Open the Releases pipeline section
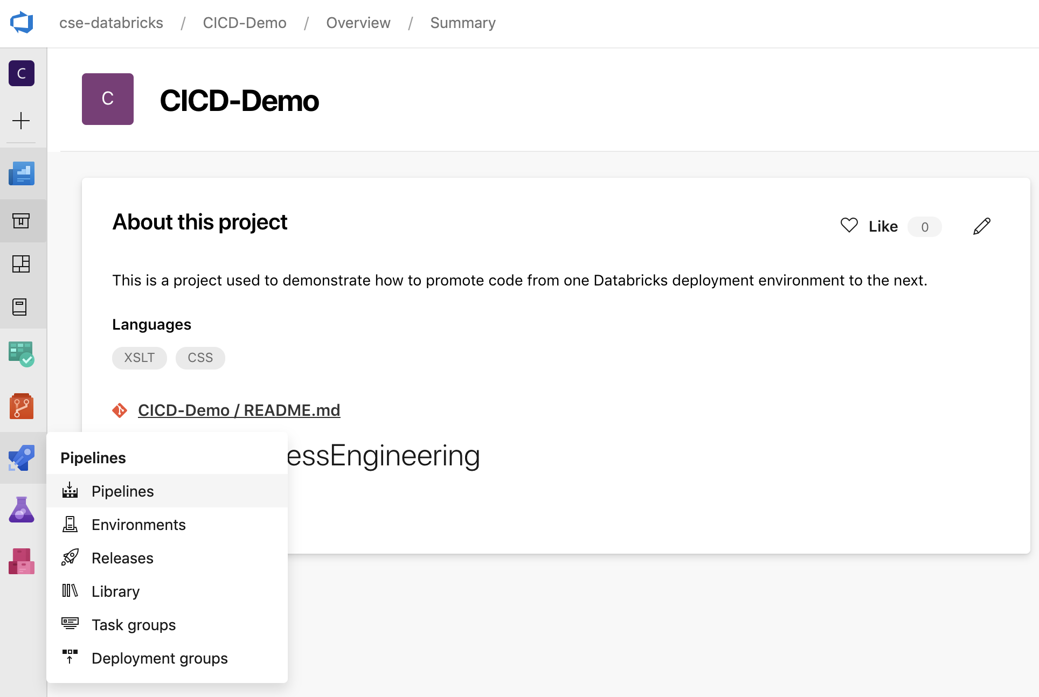 pyautogui.click(x=121, y=557)
